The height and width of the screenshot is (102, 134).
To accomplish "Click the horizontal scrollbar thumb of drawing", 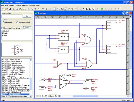I will [85, 96].
